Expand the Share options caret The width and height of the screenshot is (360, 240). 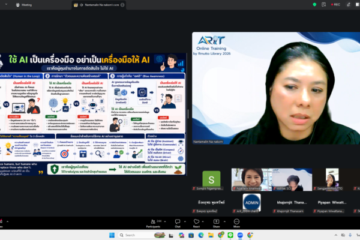[224, 221]
